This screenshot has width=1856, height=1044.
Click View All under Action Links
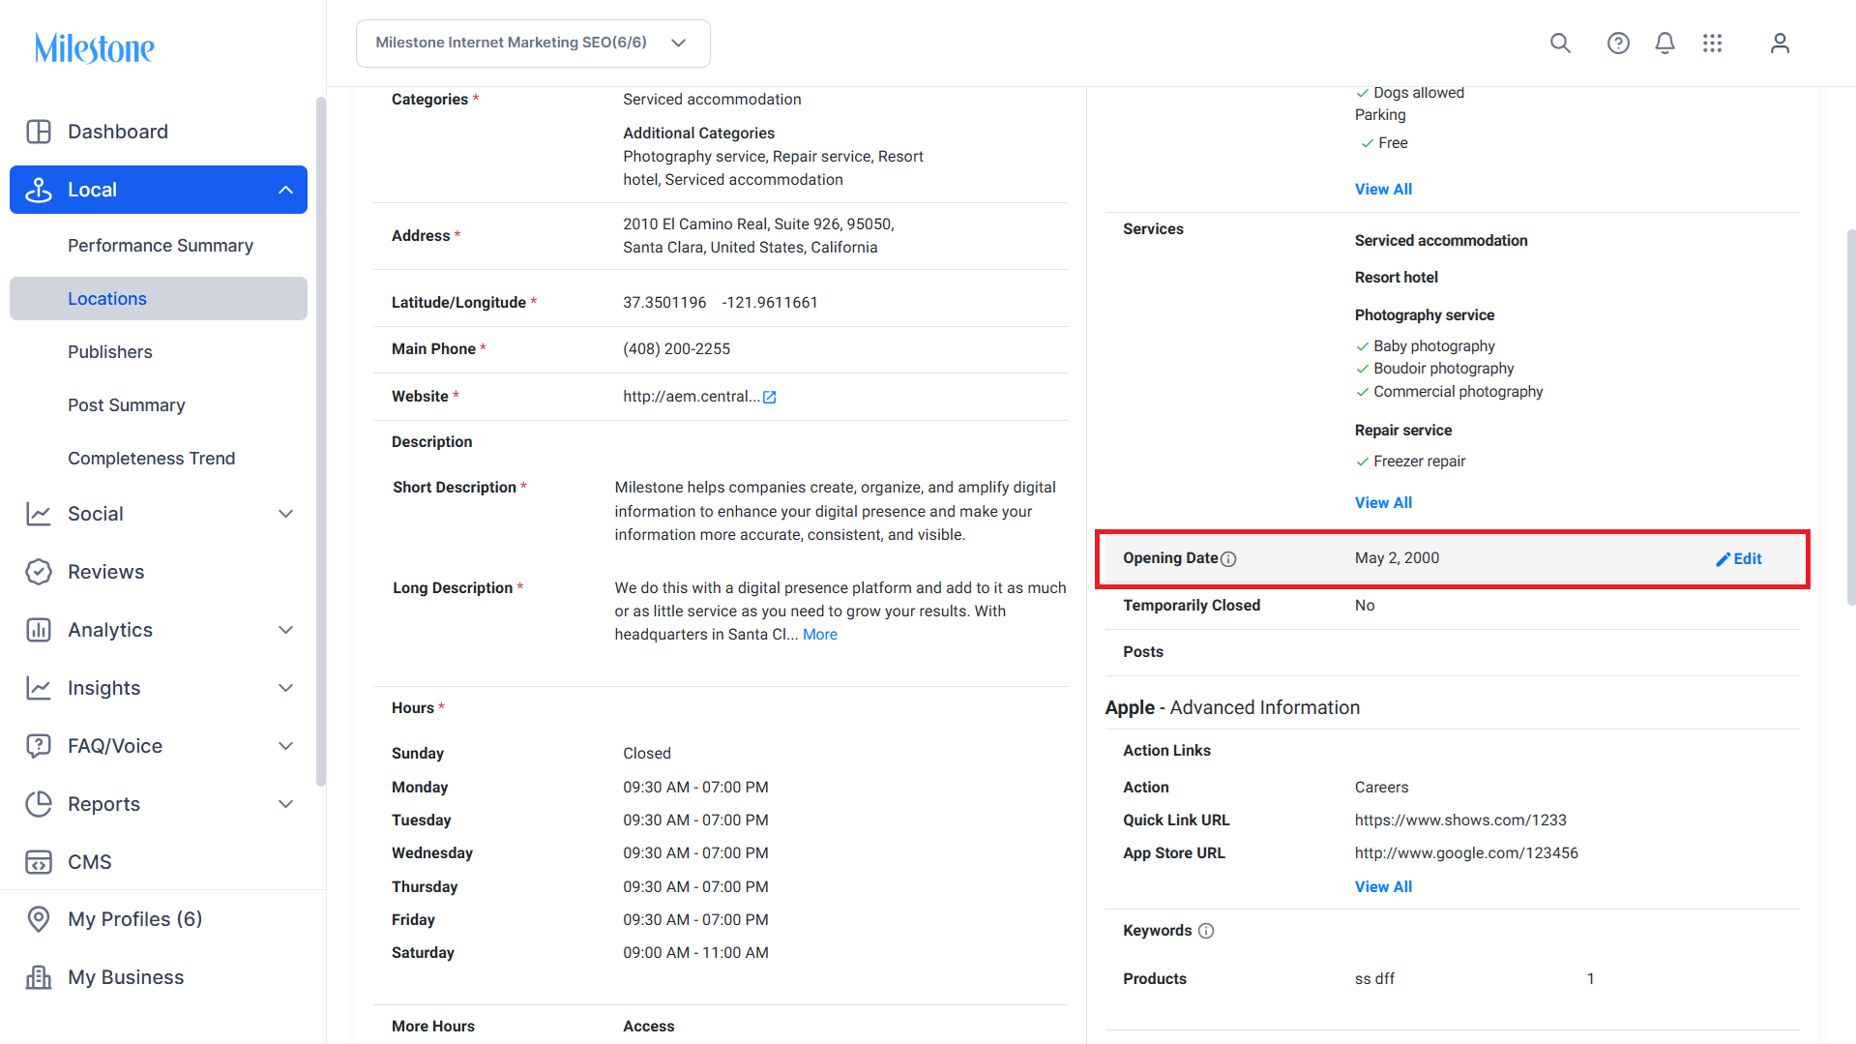point(1383,887)
